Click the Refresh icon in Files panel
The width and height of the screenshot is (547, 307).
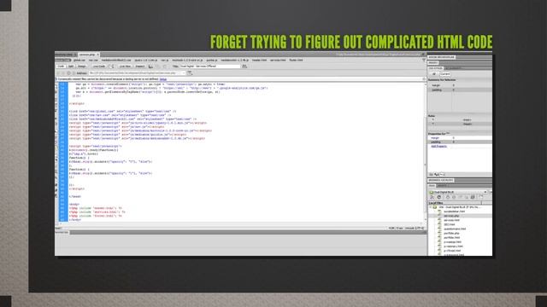(439, 197)
